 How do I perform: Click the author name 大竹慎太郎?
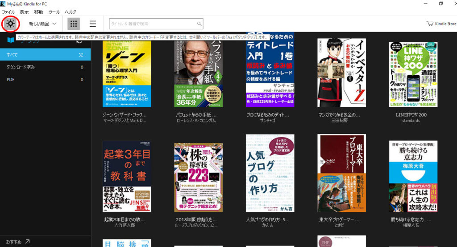pyautogui.click(x=125, y=225)
